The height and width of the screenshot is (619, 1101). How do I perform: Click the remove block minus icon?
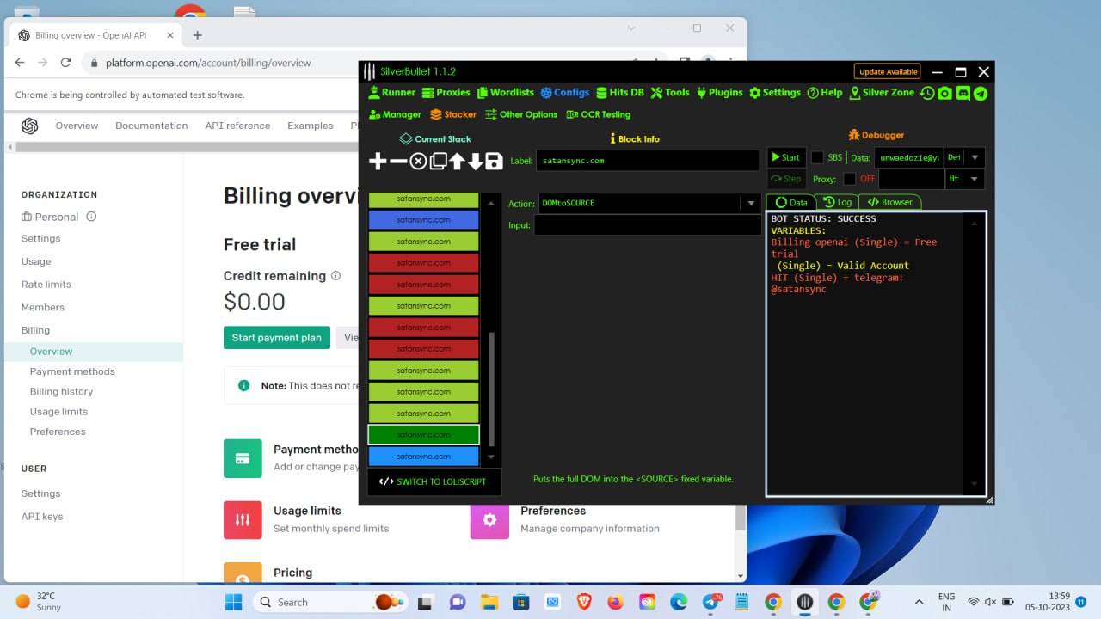click(x=398, y=162)
